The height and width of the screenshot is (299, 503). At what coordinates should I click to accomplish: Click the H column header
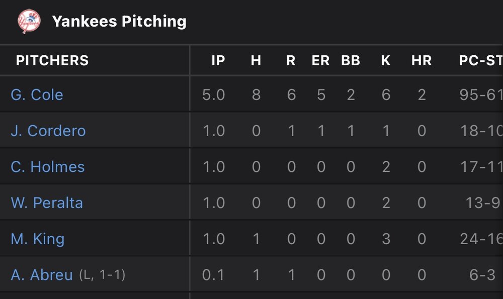point(256,61)
